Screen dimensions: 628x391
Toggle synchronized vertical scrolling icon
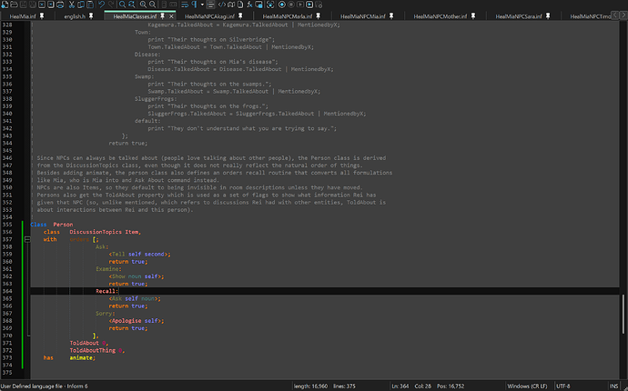(x=164, y=5)
